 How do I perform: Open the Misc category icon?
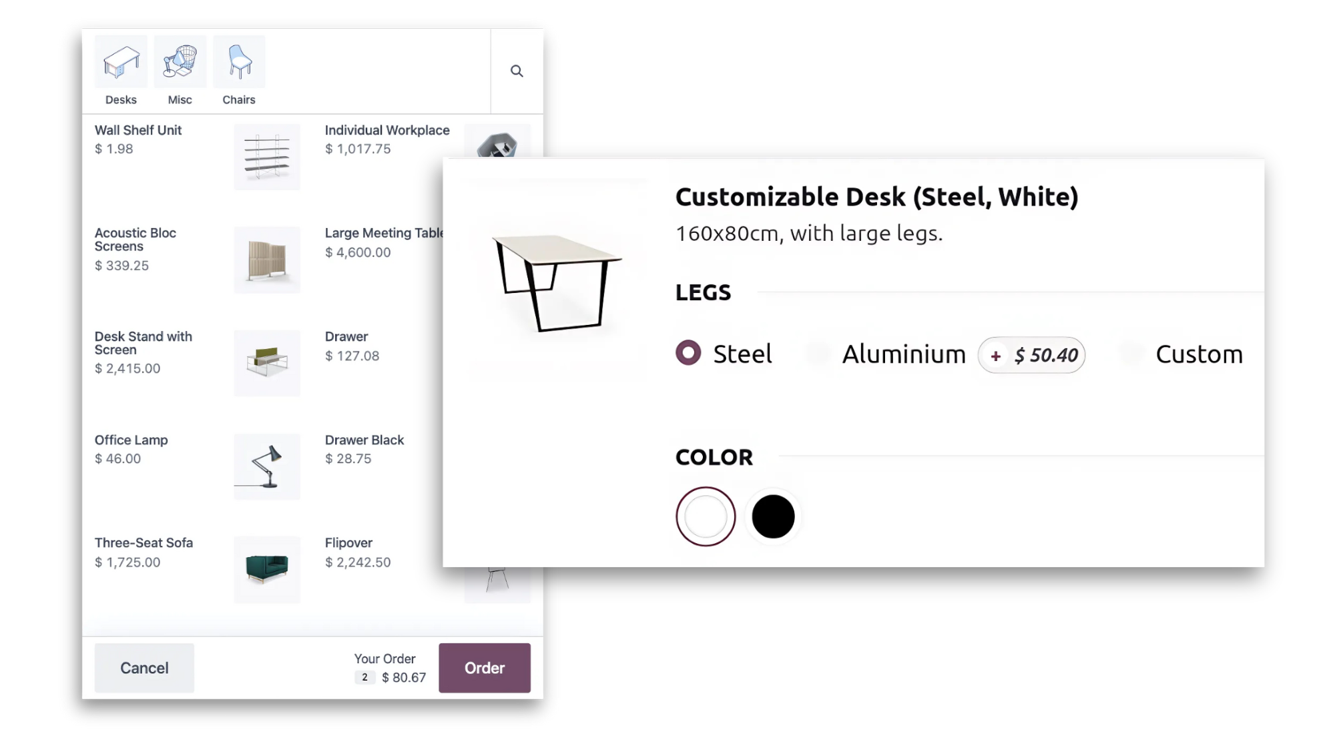tap(180, 63)
